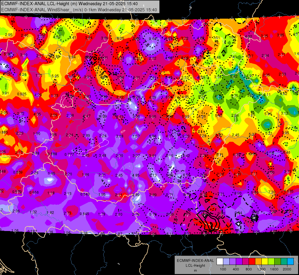Click the wind shear value 8.96
The height and width of the screenshot is (275, 299).
point(256,232)
